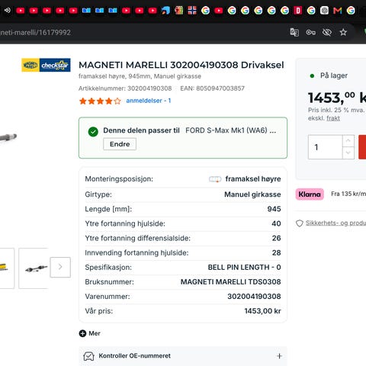Screen dimensions: 366x366
Task: Increase quantity with the up arrow
Action: pos(348,140)
